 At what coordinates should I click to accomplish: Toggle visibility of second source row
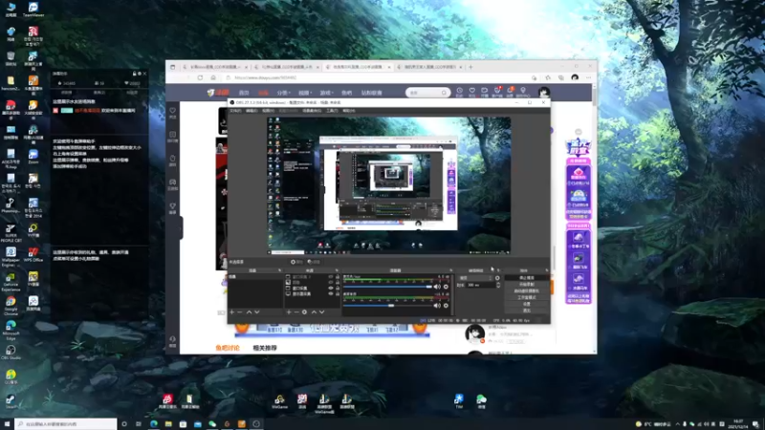(331, 282)
